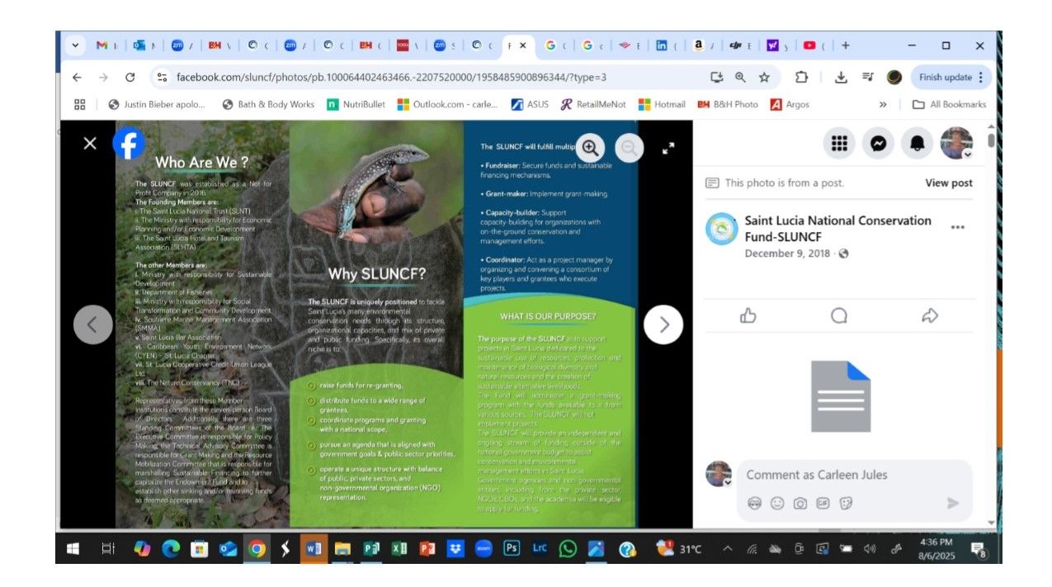Click the Facebook URL address bar
The width and height of the screenshot is (1052, 587).
pos(391,78)
